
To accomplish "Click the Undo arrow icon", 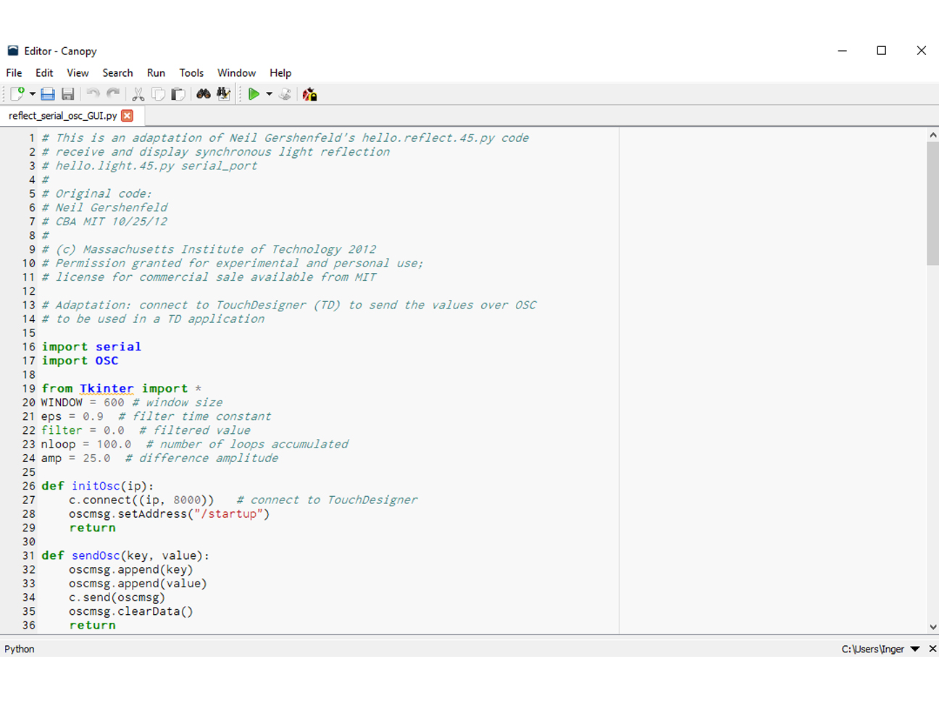I will tap(93, 94).
